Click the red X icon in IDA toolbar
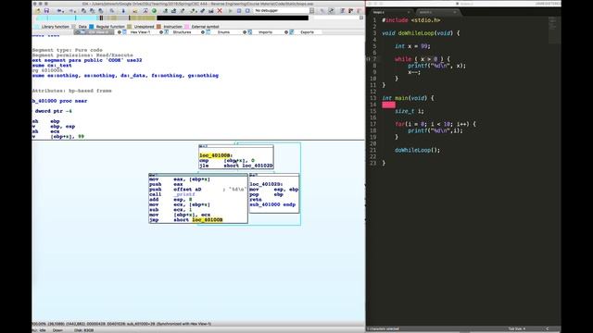The height and width of the screenshot is (333, 593). pos(220,10)
